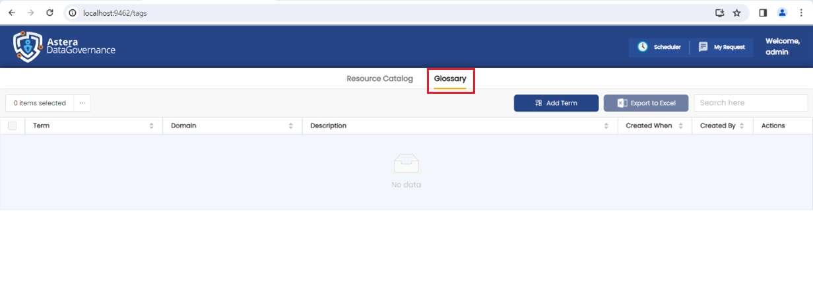Click the Actions column header
Screen dimensions: 813x286
[x=773, y=125]
